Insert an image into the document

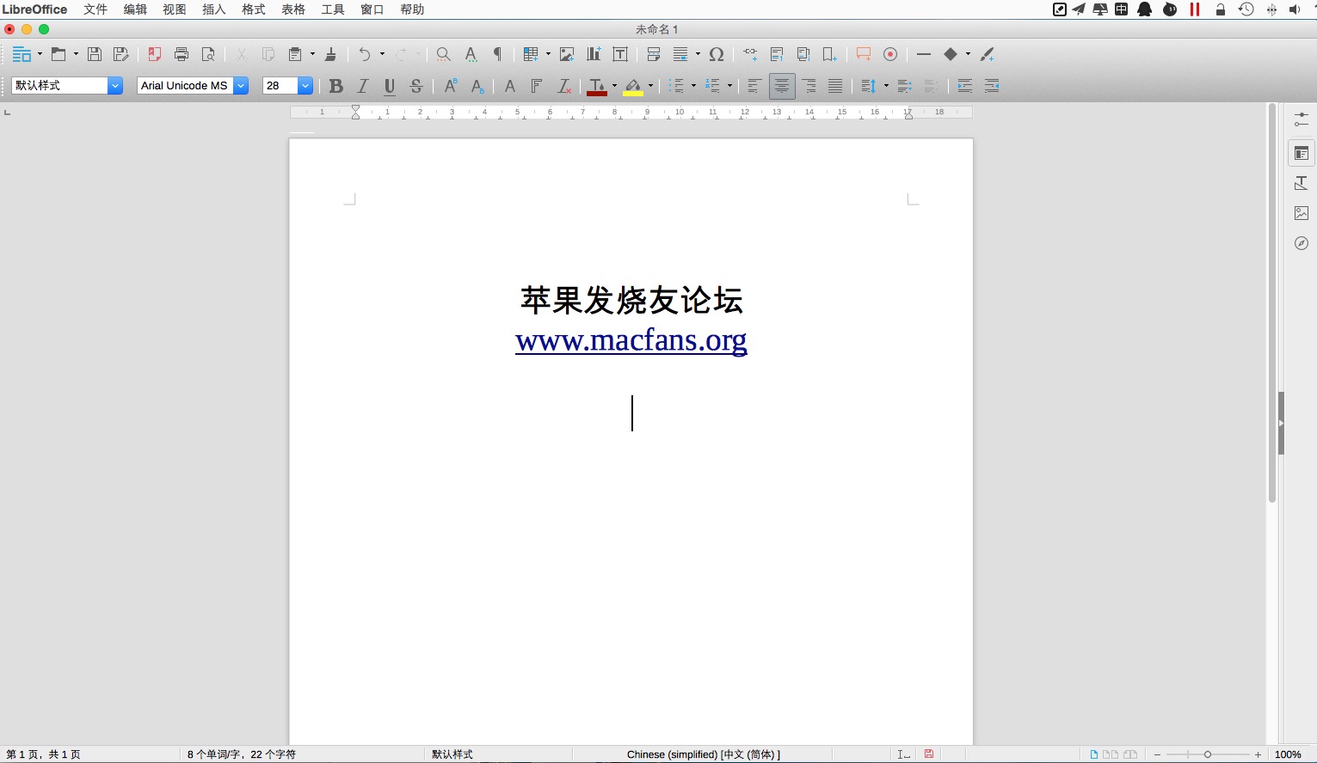point(567,54)
